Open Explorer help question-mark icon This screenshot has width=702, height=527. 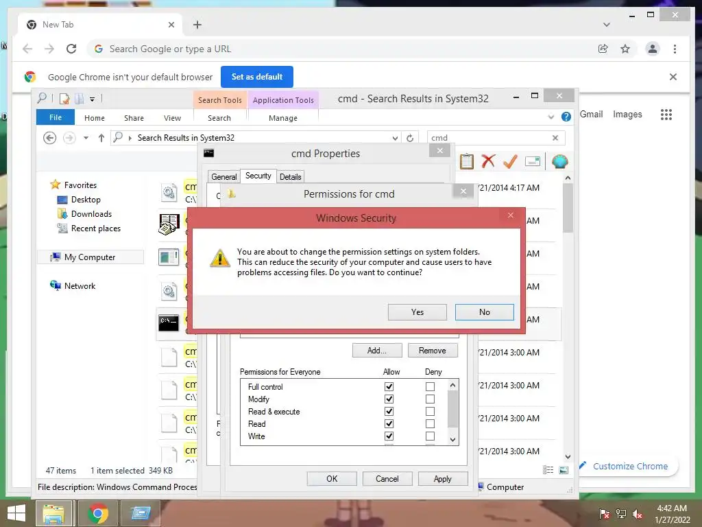[x=566, y=117]
